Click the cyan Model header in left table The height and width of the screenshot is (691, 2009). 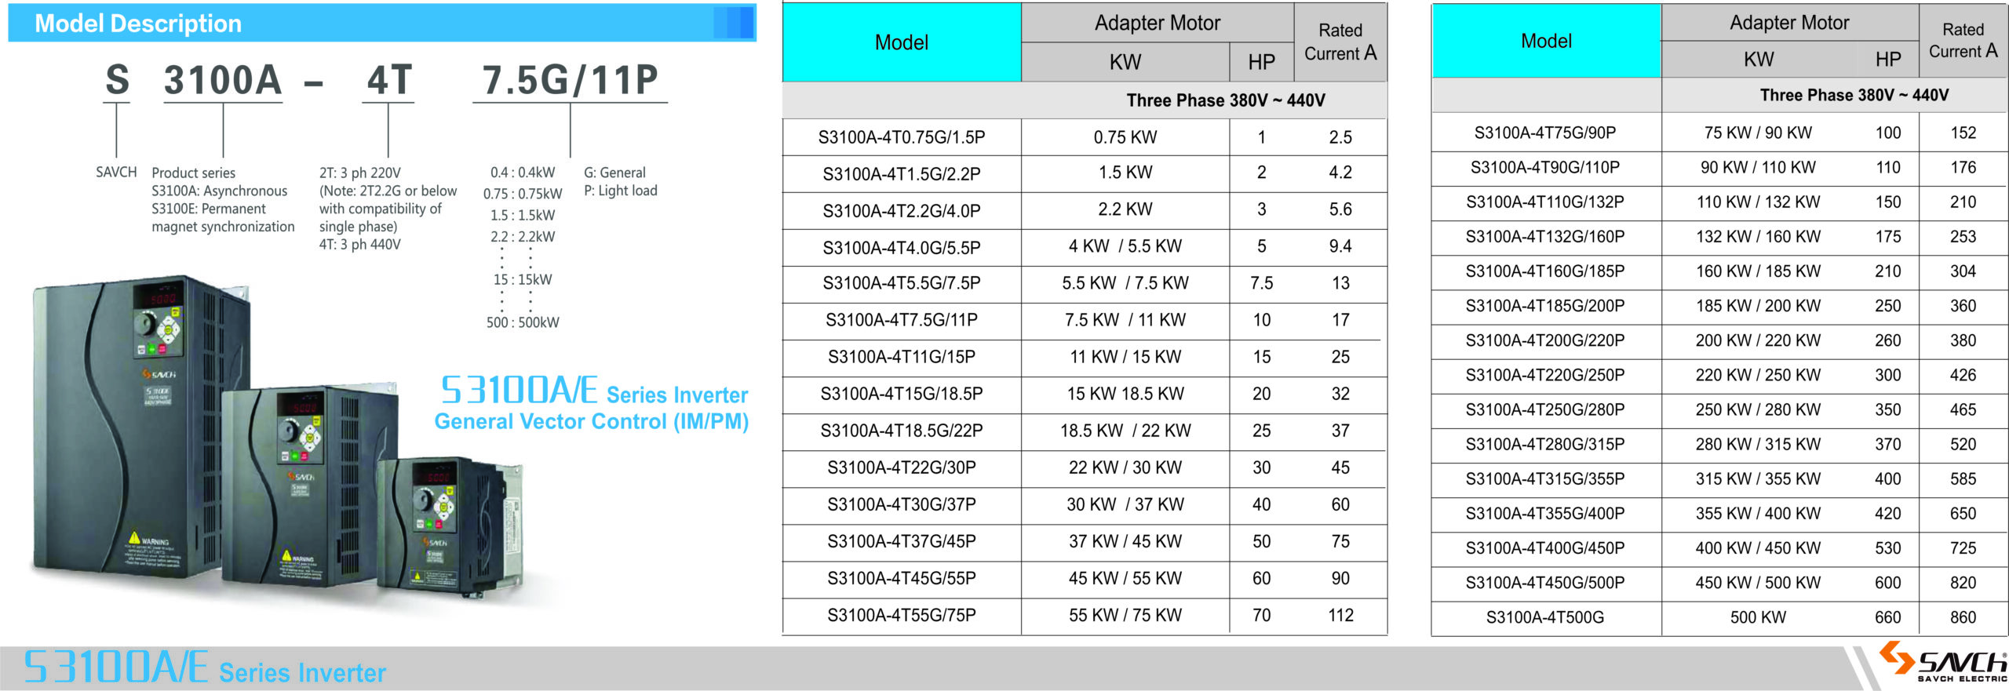pos(901,42)
